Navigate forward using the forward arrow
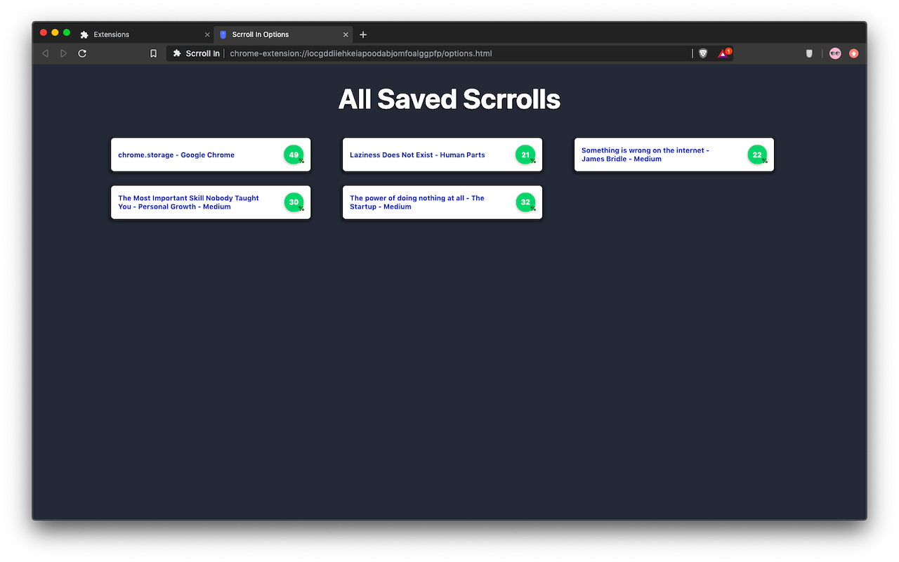The width and height of the screenshot is (899, 562). tap(63, 53)
